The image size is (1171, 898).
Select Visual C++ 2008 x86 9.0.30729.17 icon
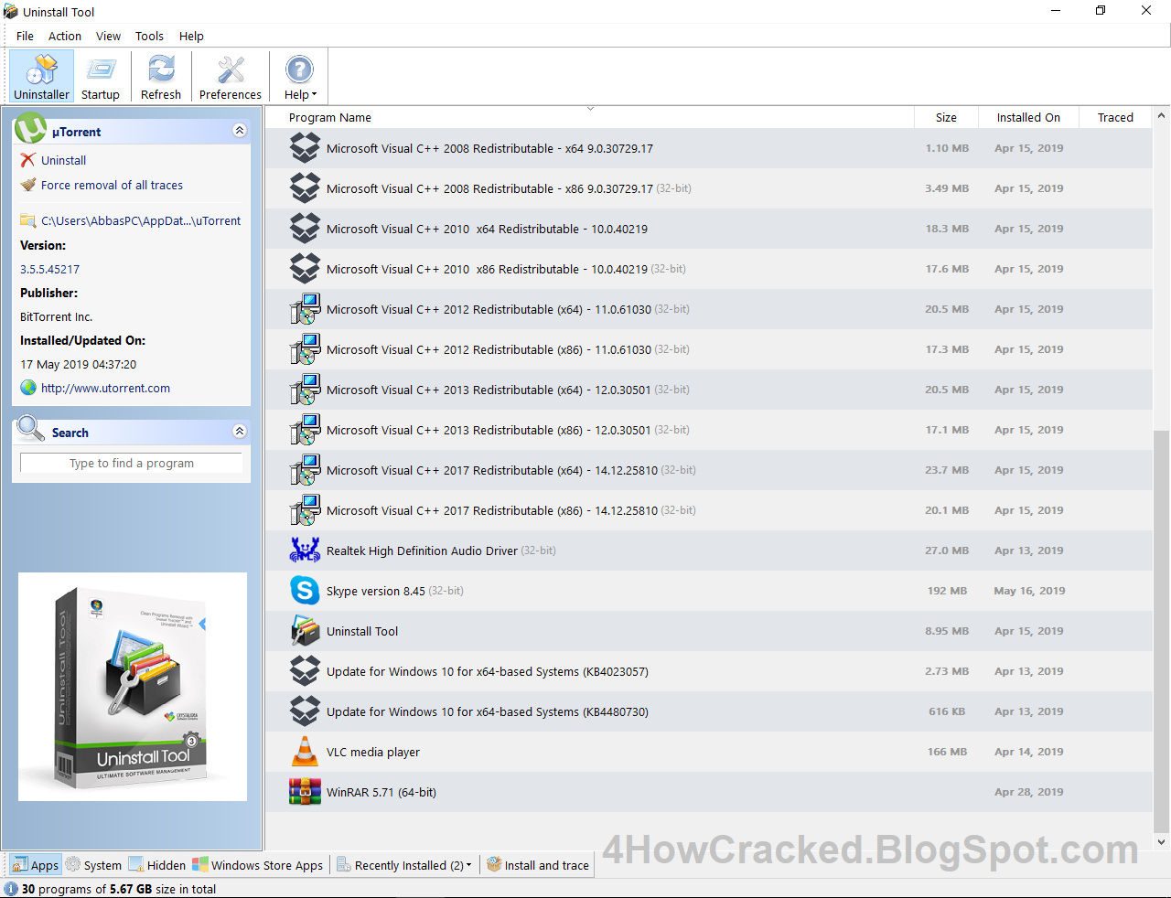[x=305, y=188]
